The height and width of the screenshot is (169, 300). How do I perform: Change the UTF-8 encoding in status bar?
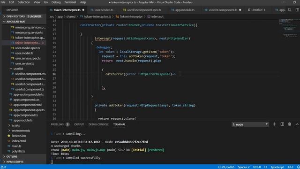coord(257,167)
